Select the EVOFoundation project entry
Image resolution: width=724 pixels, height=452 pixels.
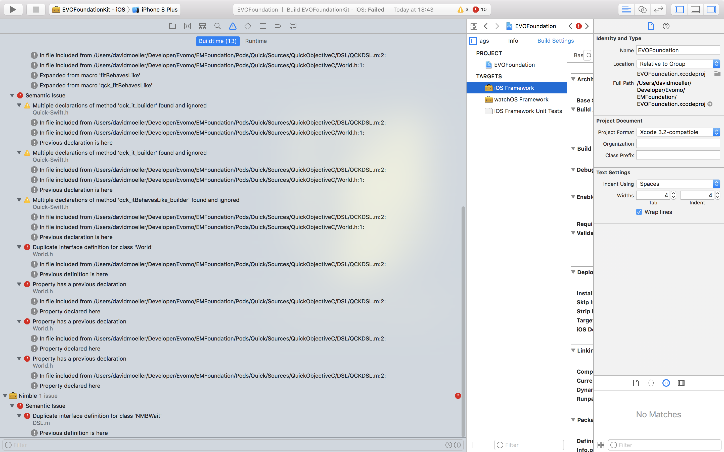pyautogui.click(x=516, y=65)
